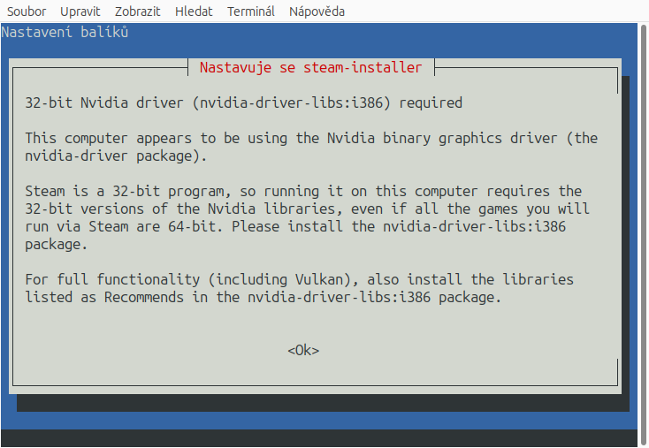Click the line starting 'listed as Recommends in the'
The height and width of the screenshot is (448, 649).
[263, 298]
